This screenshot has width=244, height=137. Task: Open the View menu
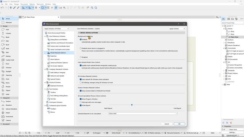click(11, 4)
